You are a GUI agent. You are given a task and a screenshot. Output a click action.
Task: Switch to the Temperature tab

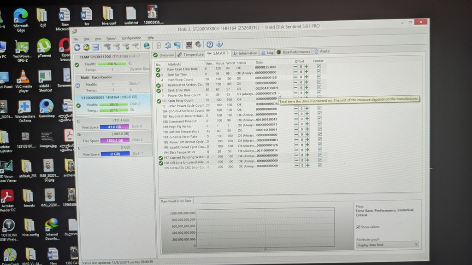coord(190,54)
